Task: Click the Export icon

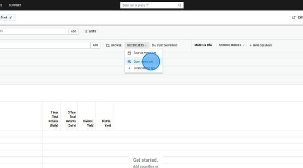Action: [x=294, y=18]
